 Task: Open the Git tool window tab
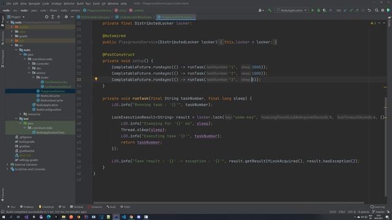(62, 207)
